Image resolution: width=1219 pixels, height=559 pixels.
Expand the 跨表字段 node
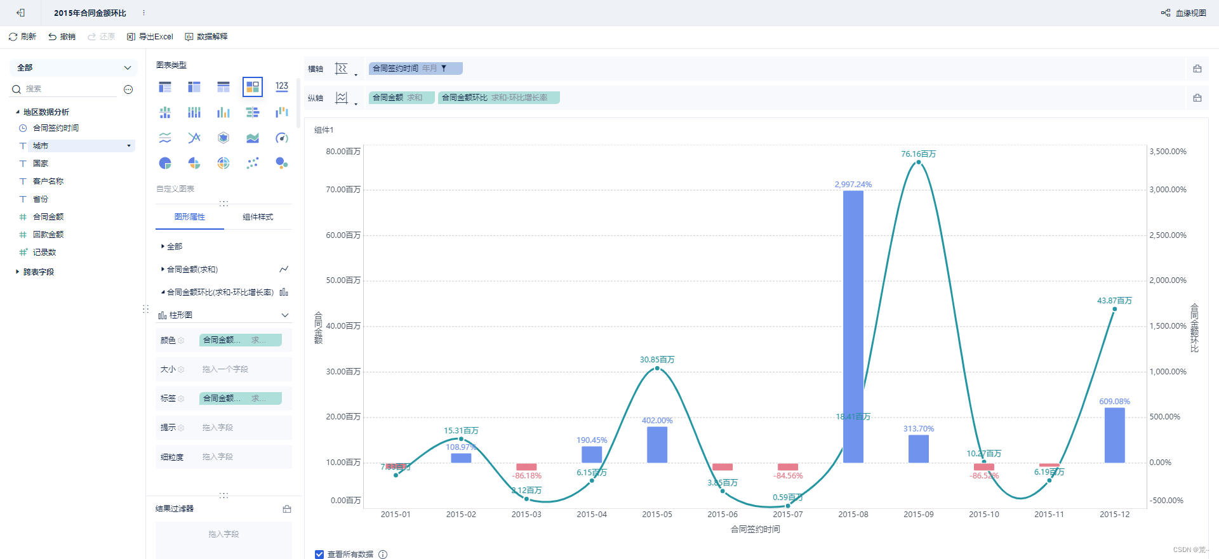(18, 272)
